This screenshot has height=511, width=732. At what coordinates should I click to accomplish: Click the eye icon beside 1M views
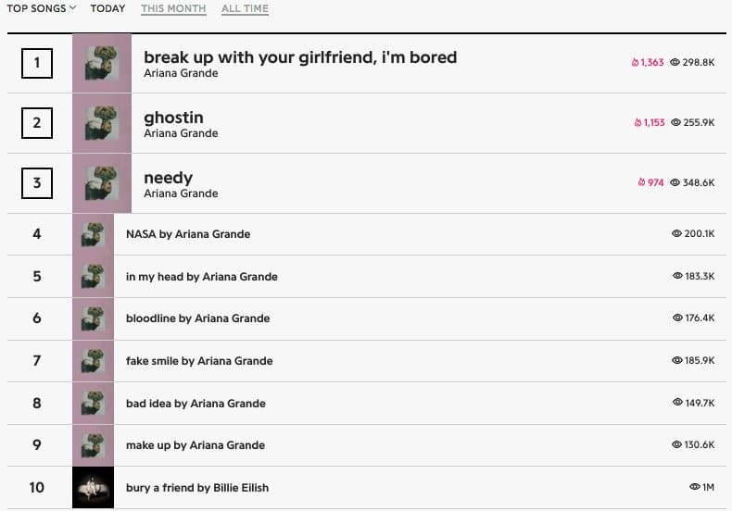click(x=695, y=487)
